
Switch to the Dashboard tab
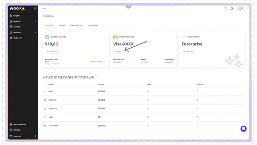pyautogui.click(x=49, y=25)
